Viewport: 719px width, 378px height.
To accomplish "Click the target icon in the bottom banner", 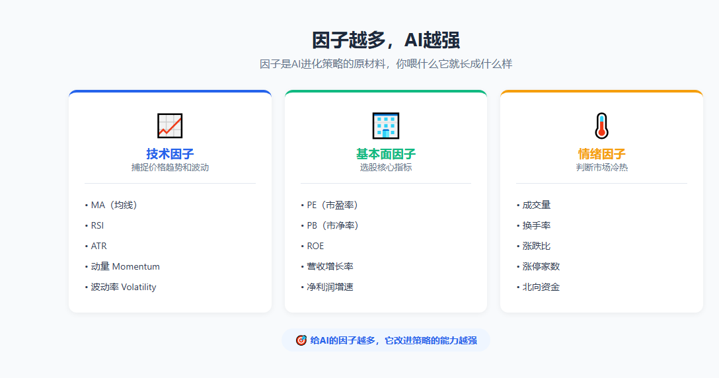I will [x=301, y=340].
